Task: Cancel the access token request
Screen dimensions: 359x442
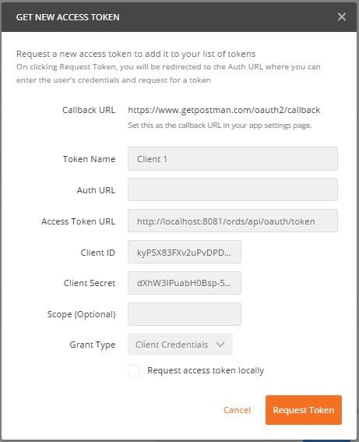Action: tap(237, 410)
